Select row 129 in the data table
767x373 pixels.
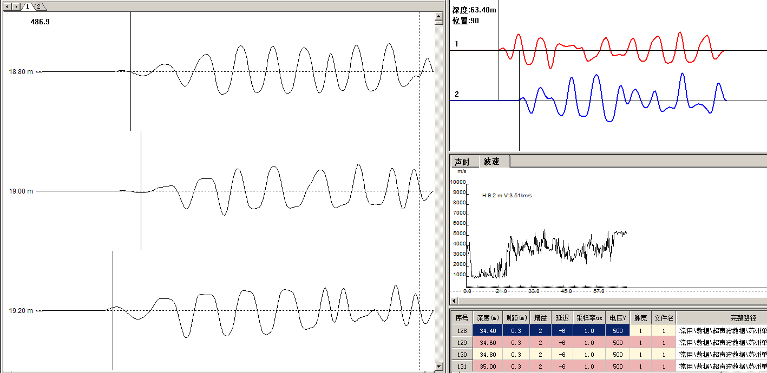coord(462,343)
